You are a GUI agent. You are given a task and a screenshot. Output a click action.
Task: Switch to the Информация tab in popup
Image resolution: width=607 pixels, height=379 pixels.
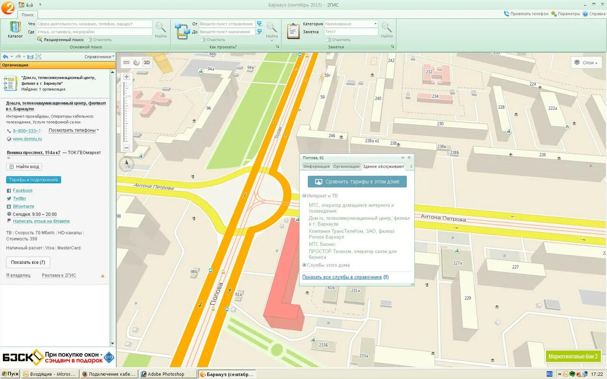click(316, 166)
